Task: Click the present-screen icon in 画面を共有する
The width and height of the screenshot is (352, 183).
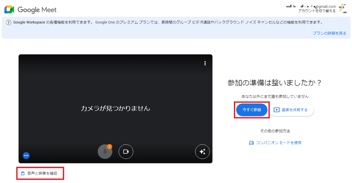Action: [x=277, y=110]
